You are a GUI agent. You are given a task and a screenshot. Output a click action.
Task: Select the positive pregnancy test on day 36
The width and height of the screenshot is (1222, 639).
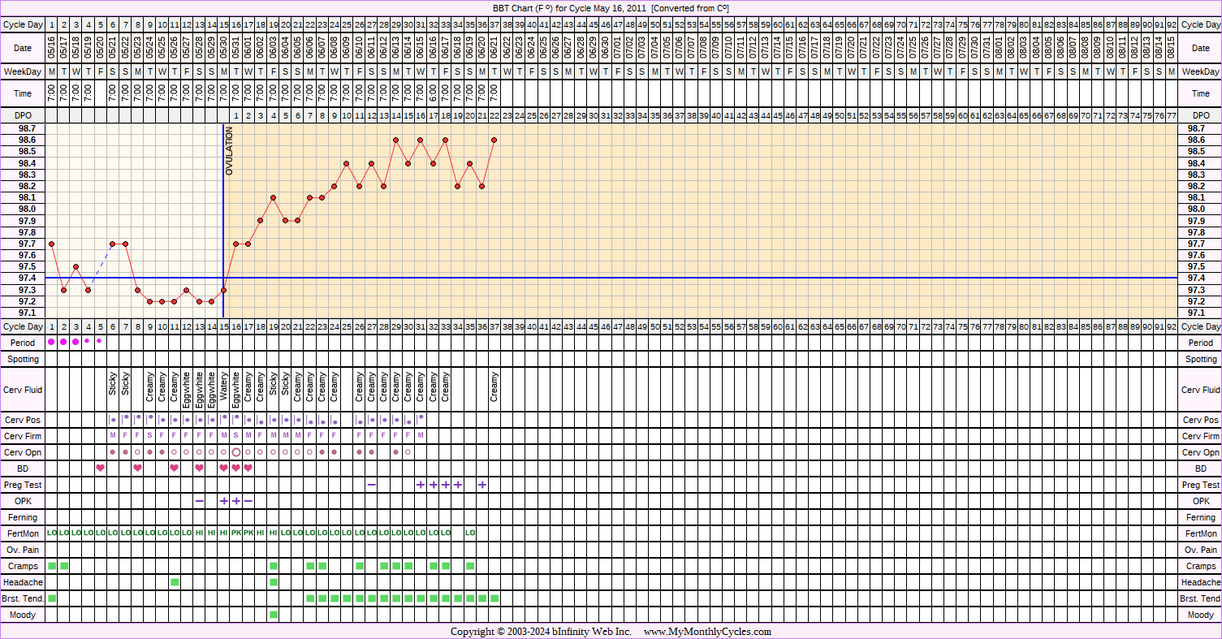pos(482,485)
